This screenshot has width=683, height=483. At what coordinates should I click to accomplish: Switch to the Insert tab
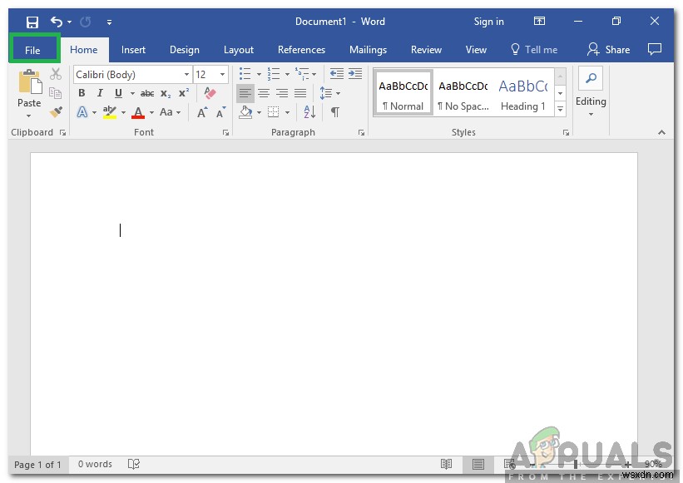[133, 50]
